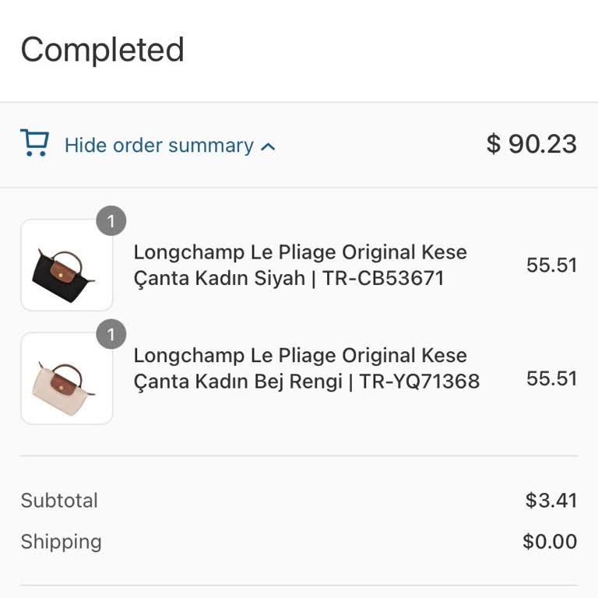Image resolution: width=598 pixels, height=598 pixels.
Task: Open the black Longchamp bag thumbnail
Action: pos(67,265)
